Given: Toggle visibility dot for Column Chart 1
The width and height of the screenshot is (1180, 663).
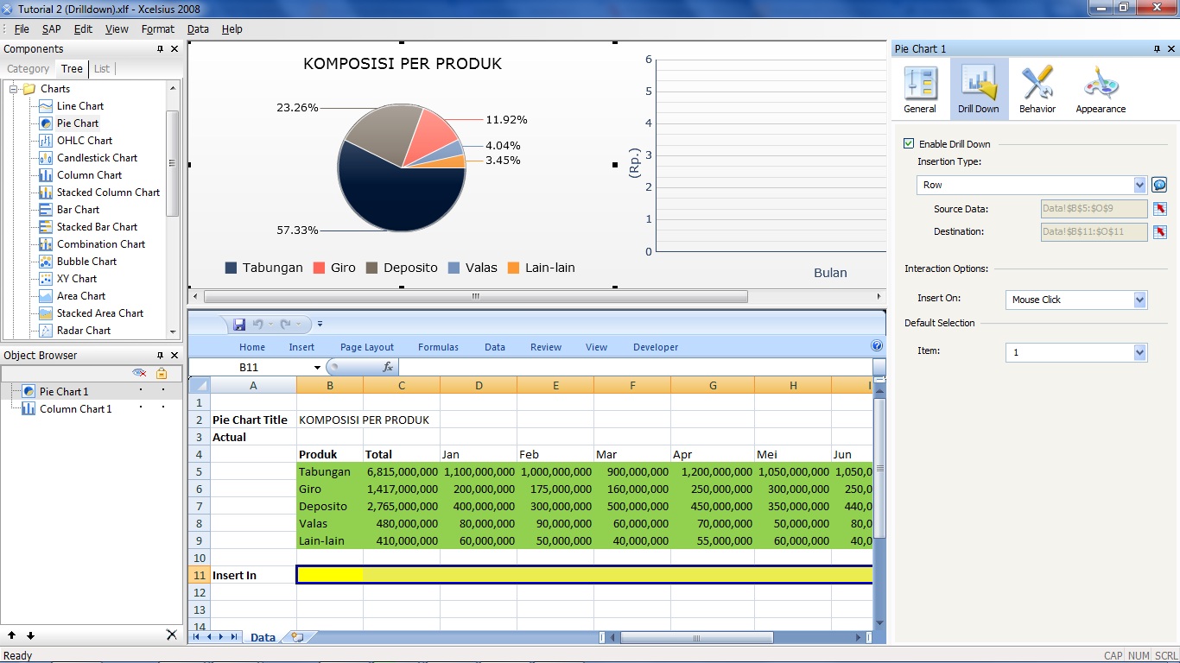Looking at the screenshot, I should pos(141,408).
